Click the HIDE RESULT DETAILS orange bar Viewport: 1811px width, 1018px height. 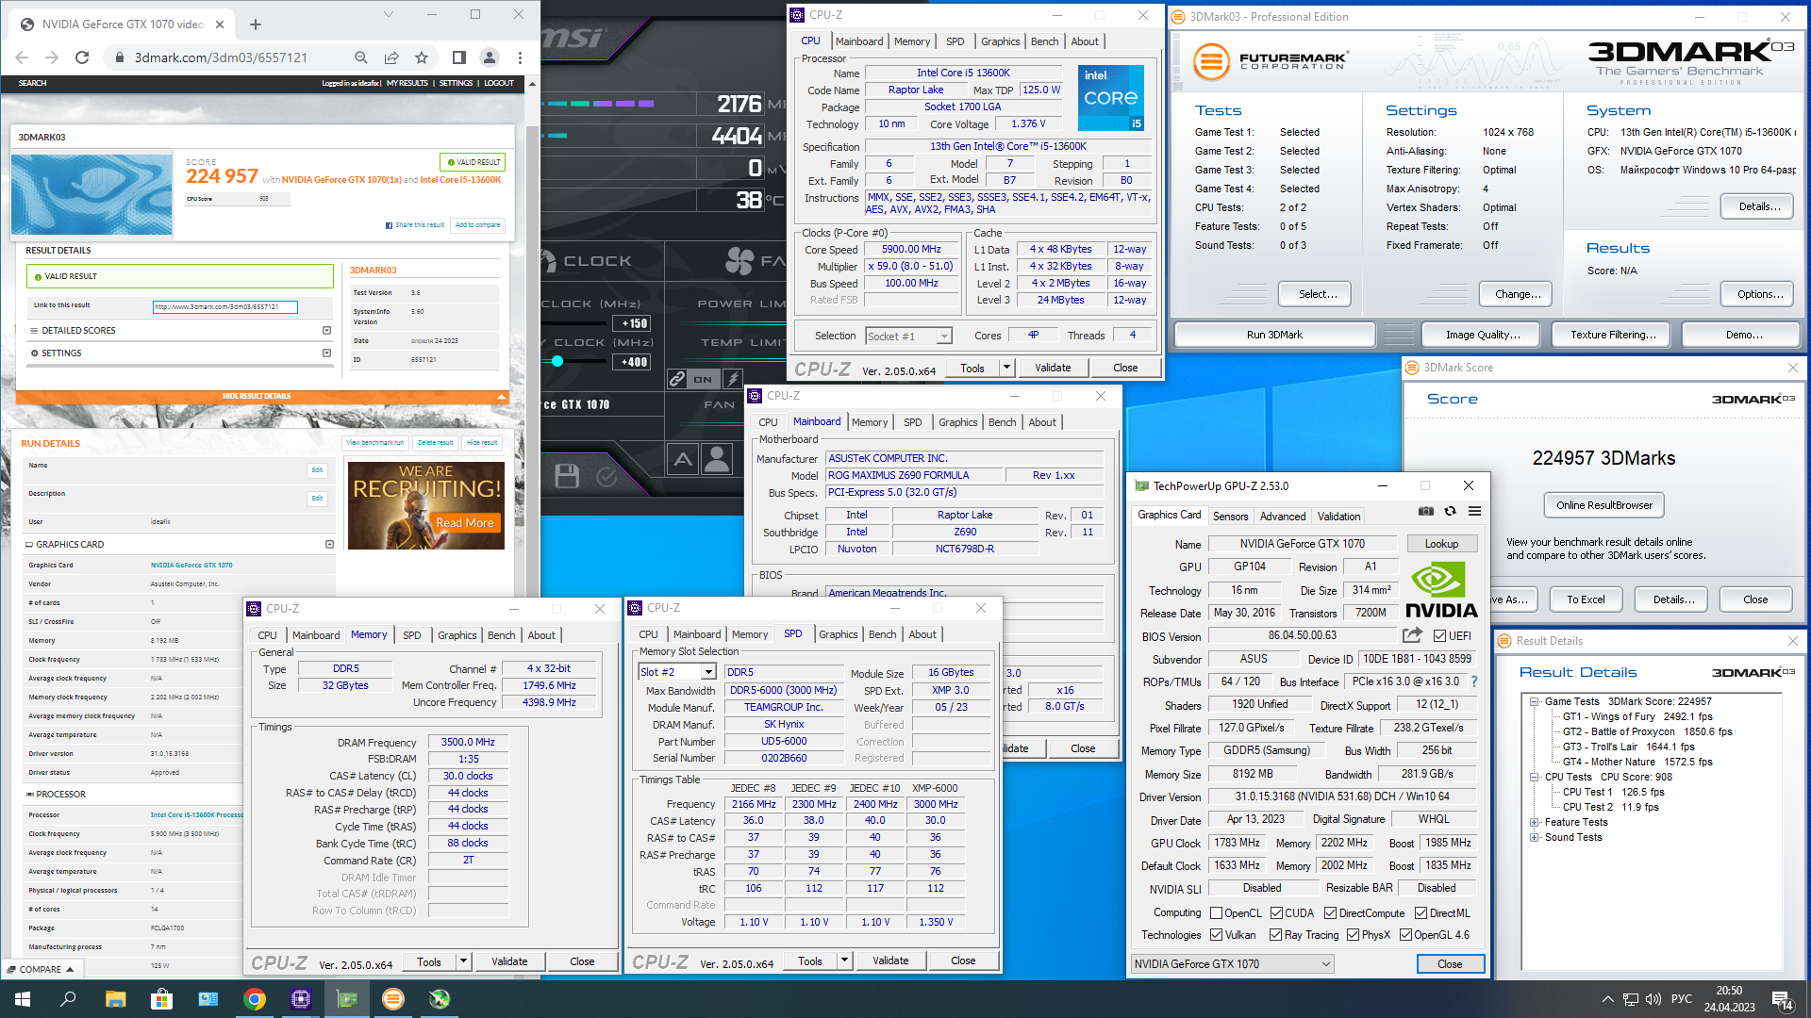pos(262,396)
